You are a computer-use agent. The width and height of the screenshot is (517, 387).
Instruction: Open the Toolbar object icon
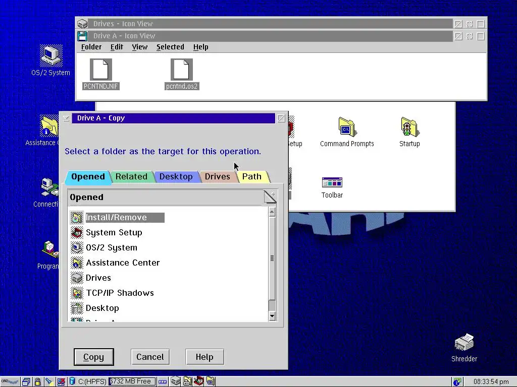tap(332, 182)
